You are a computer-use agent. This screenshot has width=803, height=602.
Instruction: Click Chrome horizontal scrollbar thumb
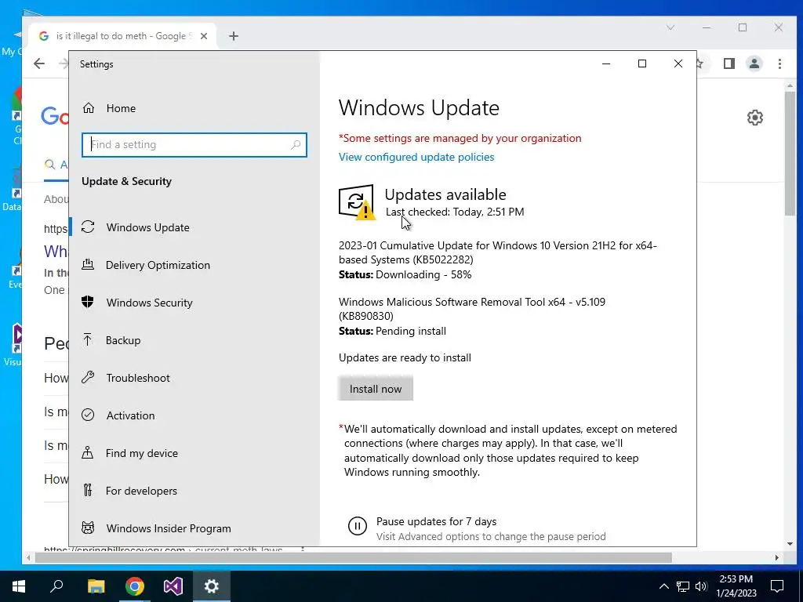354,557
